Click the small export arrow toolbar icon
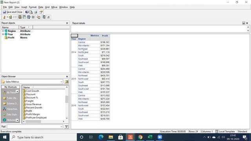The width and height of the screenshot is (251, 141). coord(48,17)
